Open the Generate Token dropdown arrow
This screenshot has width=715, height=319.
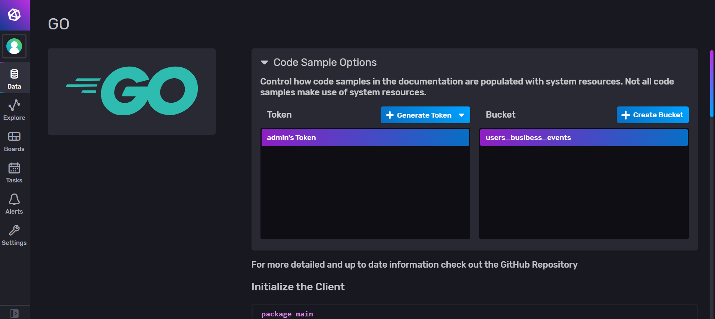[x=462, y=115]
